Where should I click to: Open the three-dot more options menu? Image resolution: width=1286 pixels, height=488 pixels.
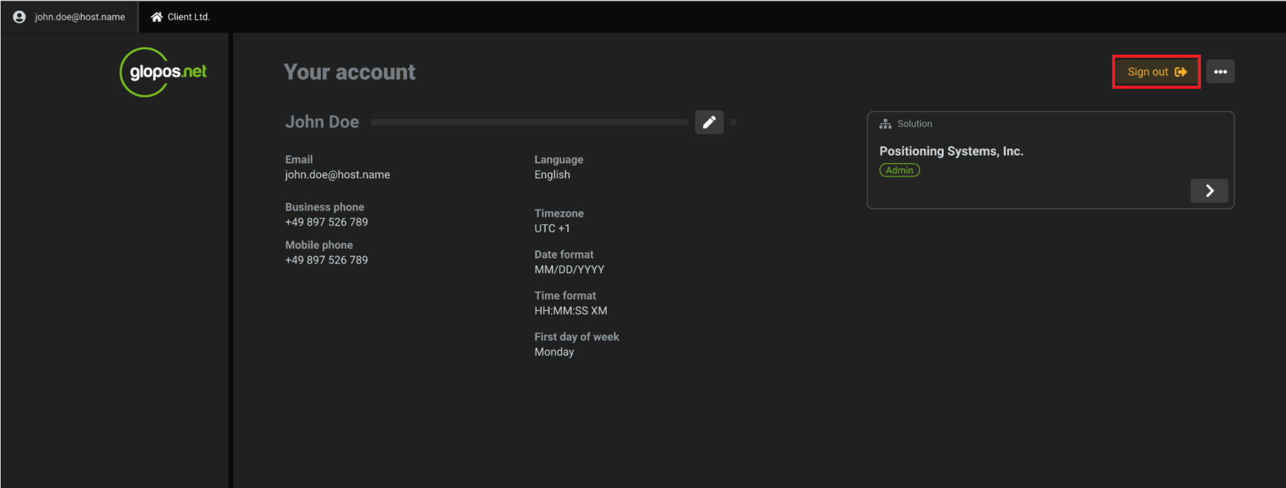[1220, 72]
